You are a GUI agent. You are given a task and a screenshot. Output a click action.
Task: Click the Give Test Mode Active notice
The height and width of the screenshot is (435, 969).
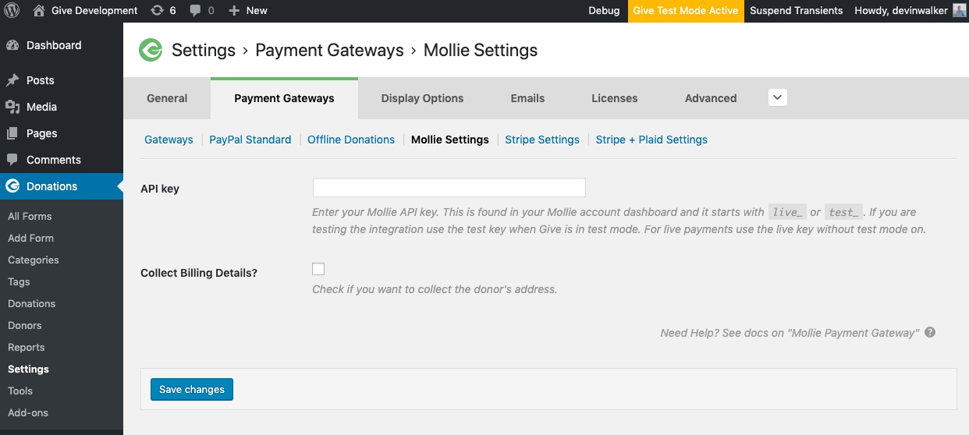[686, 11]
